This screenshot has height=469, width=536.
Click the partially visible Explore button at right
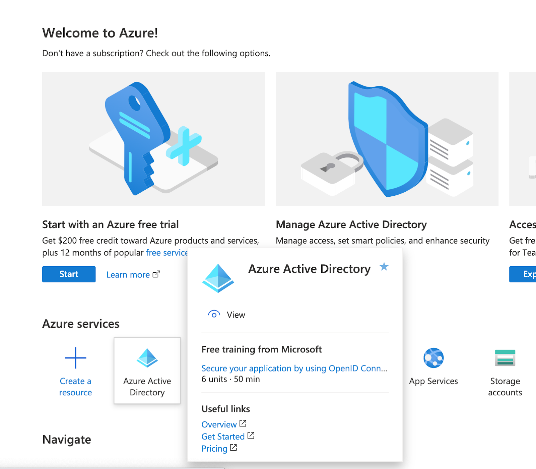point(523,274)
